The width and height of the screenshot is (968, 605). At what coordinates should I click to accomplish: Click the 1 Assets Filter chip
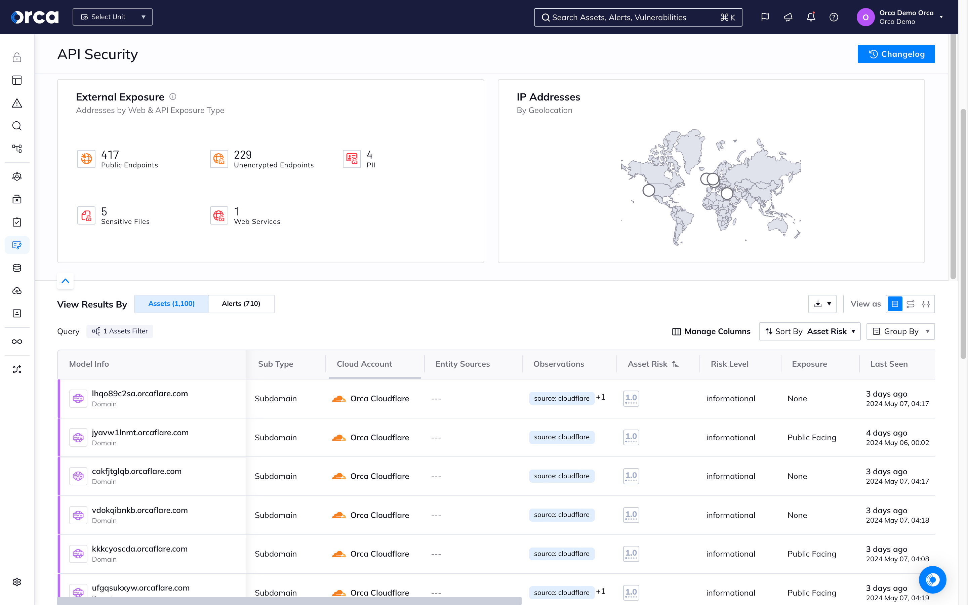point(120,331)
